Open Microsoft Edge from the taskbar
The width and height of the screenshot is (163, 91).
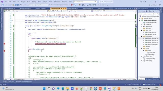point(63,88)
